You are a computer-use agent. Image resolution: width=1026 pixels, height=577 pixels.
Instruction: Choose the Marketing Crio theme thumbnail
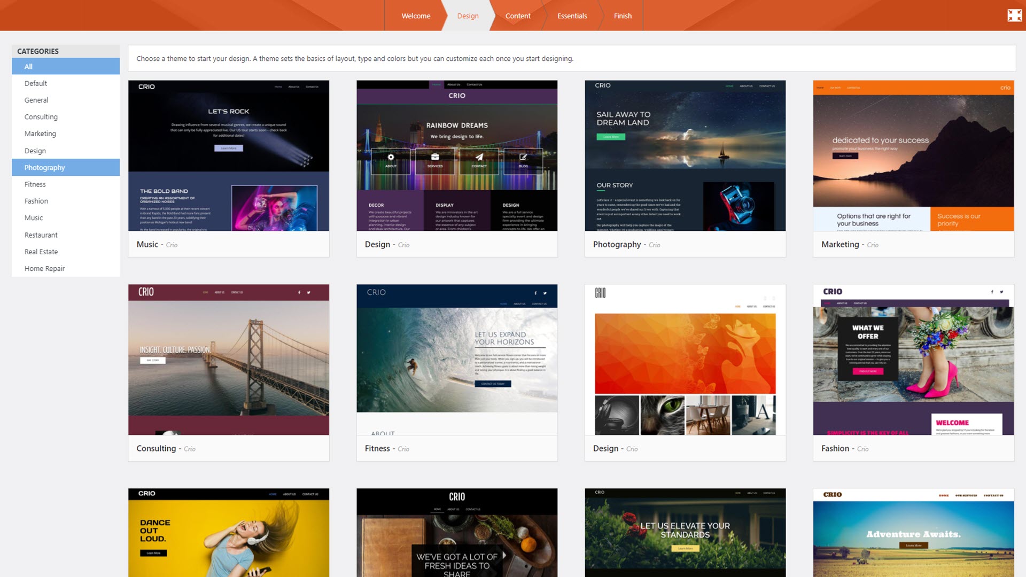[913, 155]
